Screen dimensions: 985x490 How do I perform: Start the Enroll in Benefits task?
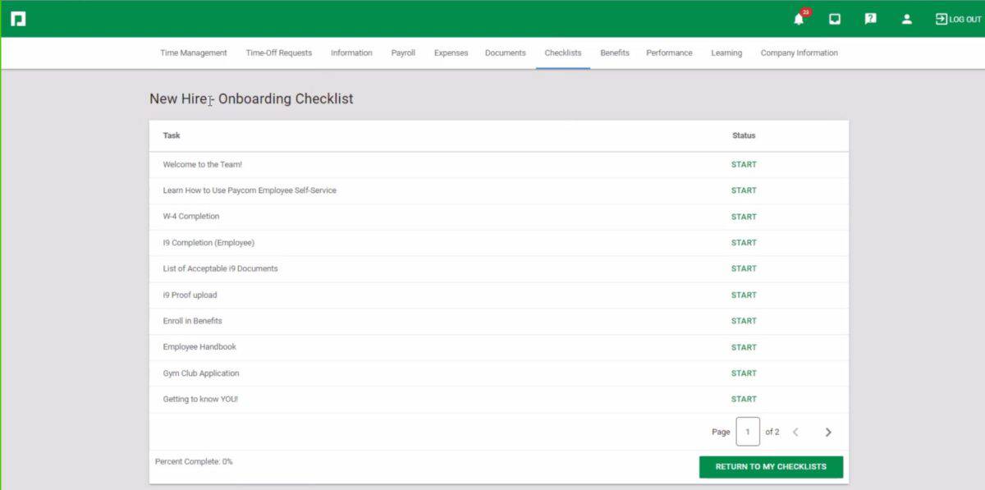click(744, 321)
